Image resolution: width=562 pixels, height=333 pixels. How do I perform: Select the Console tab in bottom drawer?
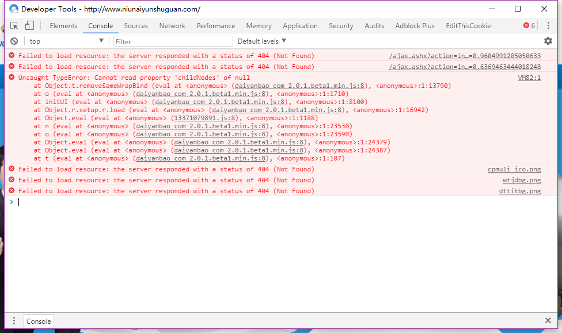tap(39, 321)
